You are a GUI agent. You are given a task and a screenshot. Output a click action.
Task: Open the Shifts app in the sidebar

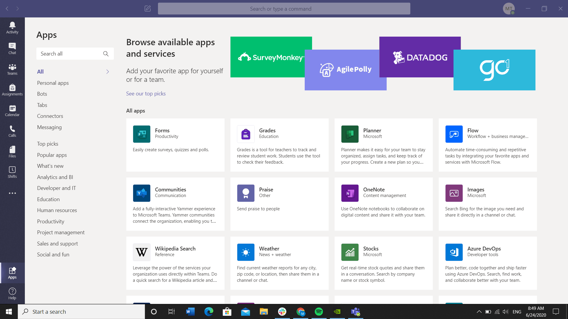point(12,172)
